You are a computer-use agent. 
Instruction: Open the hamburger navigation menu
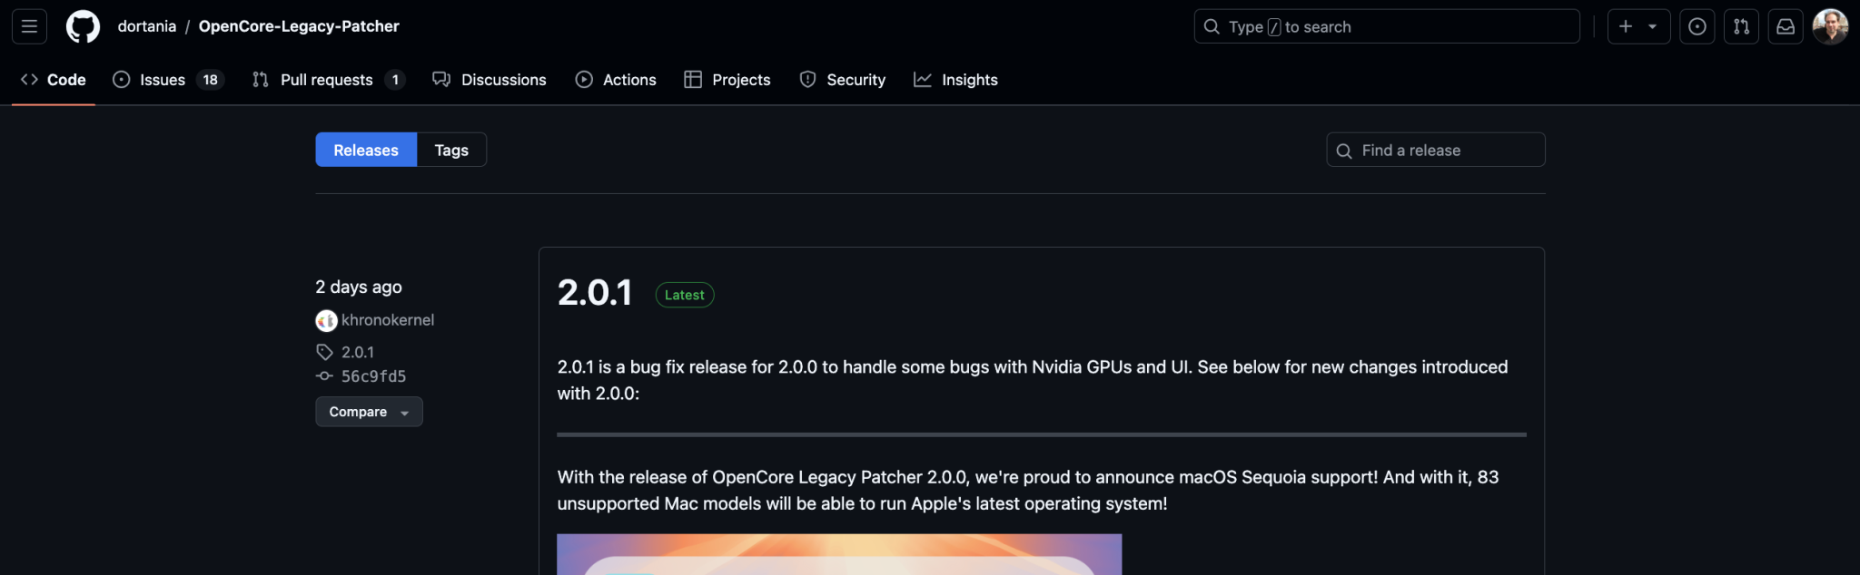(29, 26)
